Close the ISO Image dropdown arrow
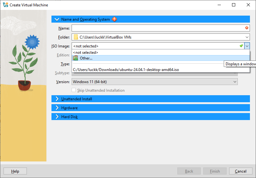 click(247, 46)
